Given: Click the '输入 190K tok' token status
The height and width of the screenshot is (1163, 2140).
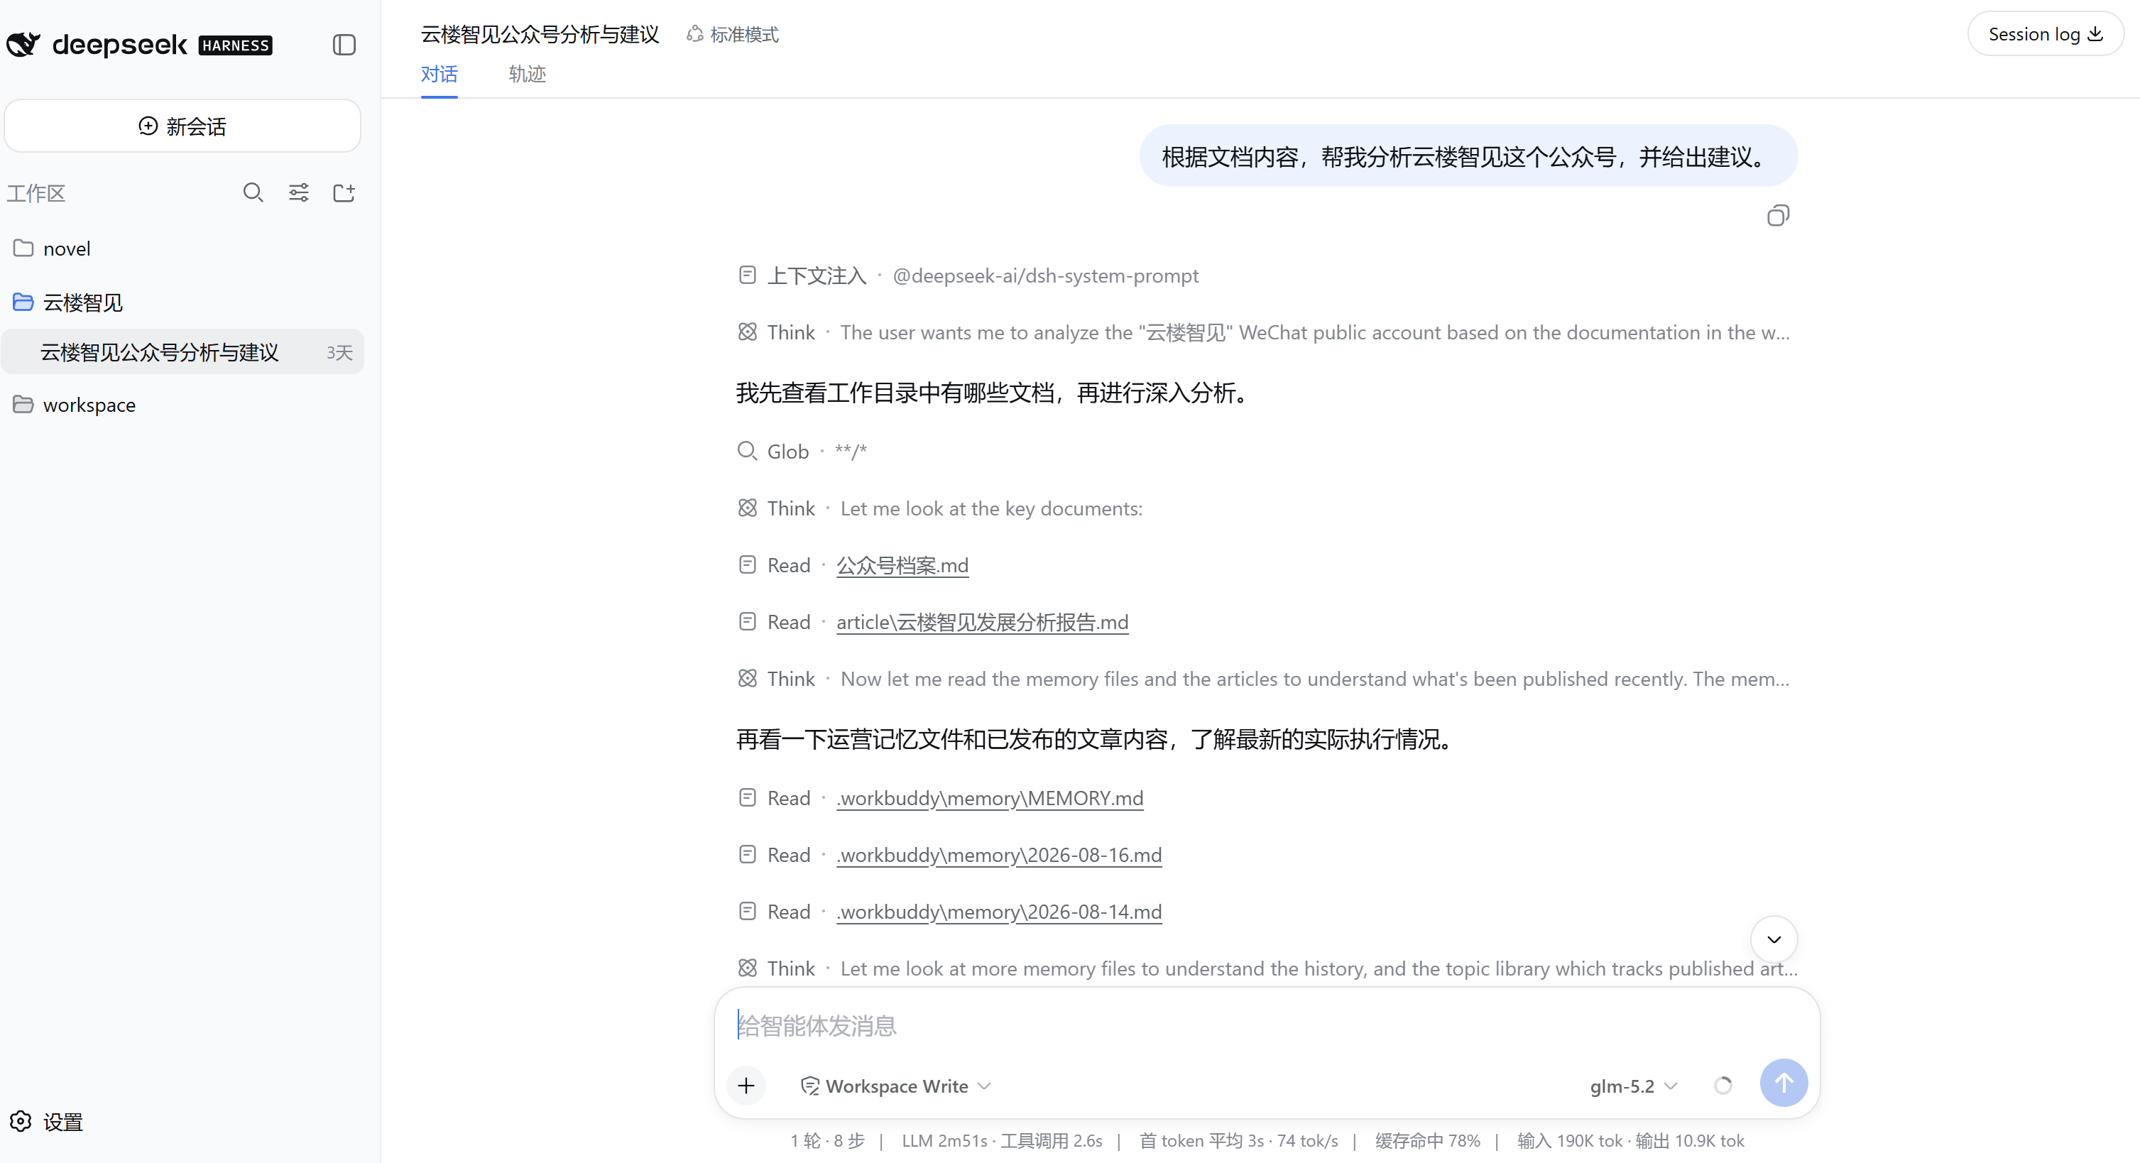Looking at the screenshot, I should (1569, 1142).
